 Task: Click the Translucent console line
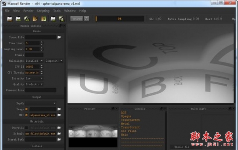point(131,127)
